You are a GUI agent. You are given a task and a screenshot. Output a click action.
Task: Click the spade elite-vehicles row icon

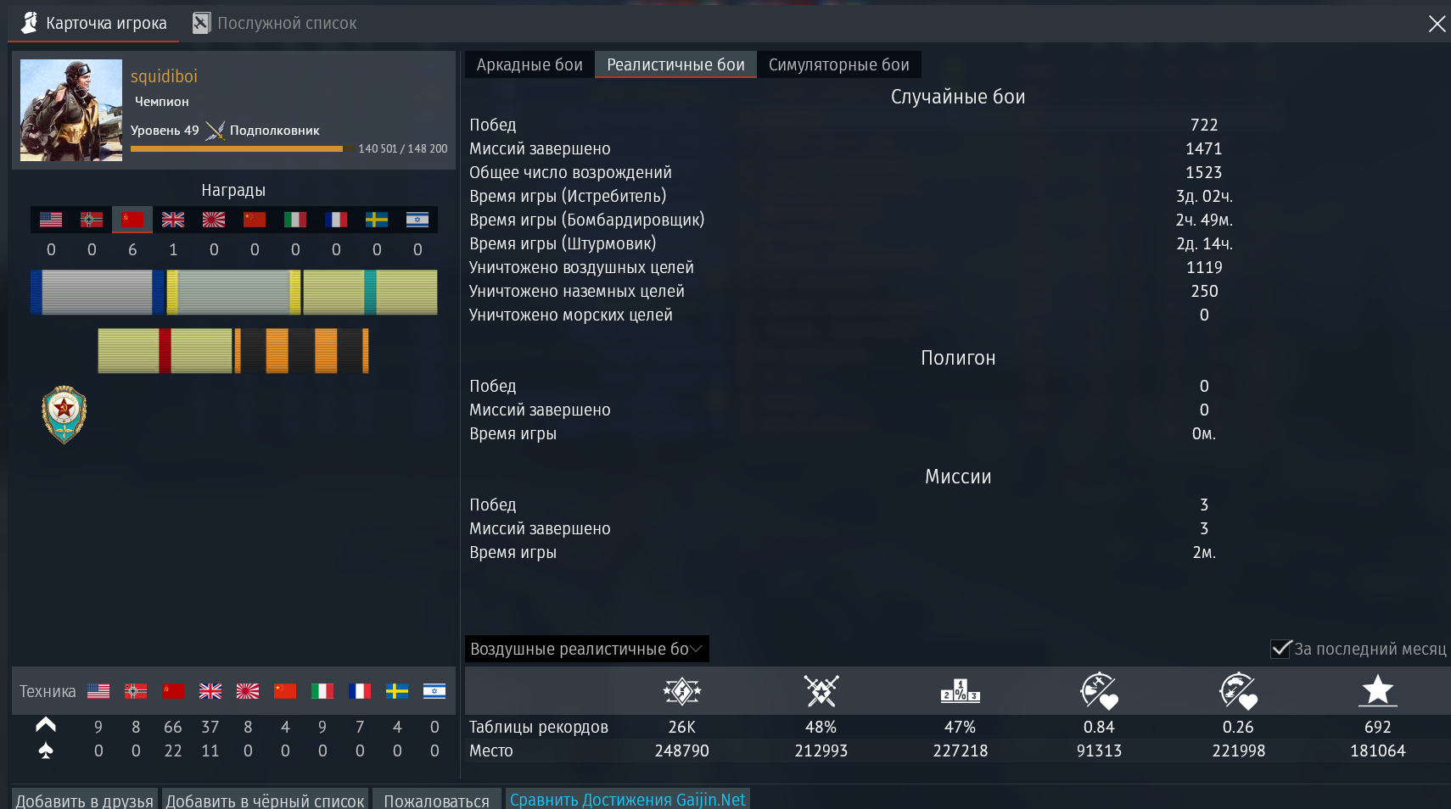click(x=46, y=750)
